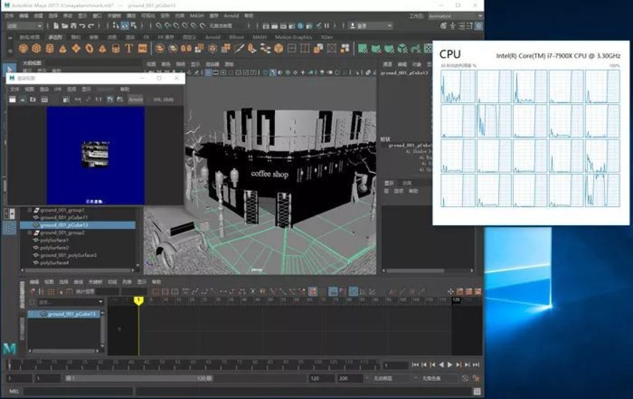Expand the ground_001_group1 node
This screenshot has width=633, height=399.
pyautogui.click(x=29, y=210)
